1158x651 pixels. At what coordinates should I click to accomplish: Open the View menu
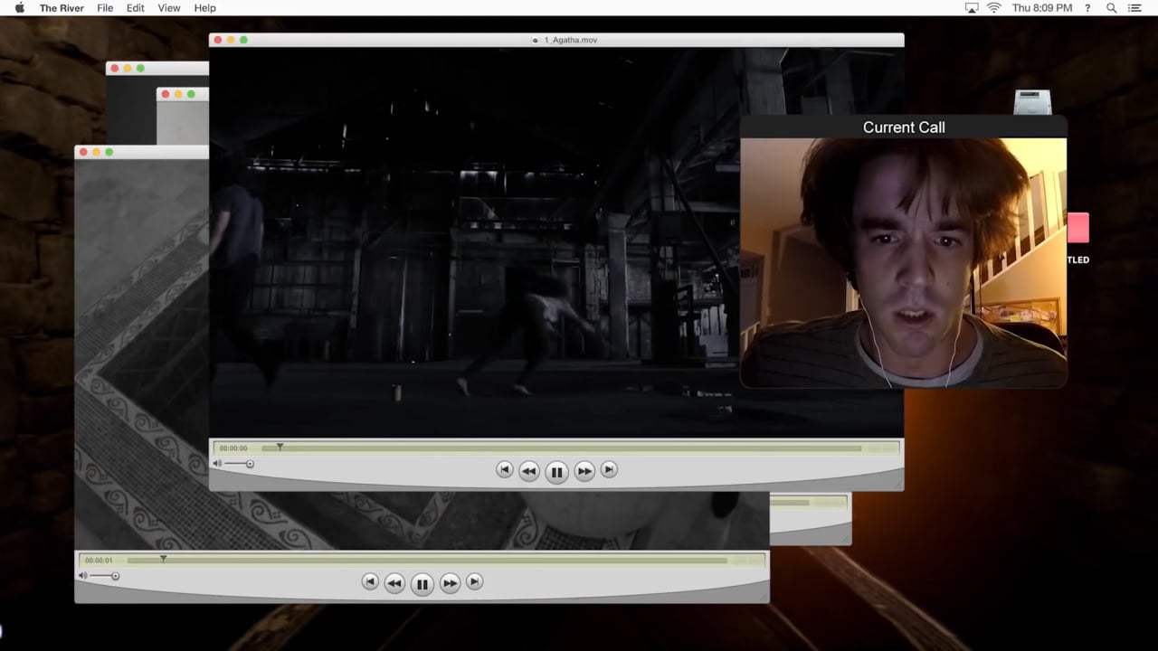pos(169,8)
